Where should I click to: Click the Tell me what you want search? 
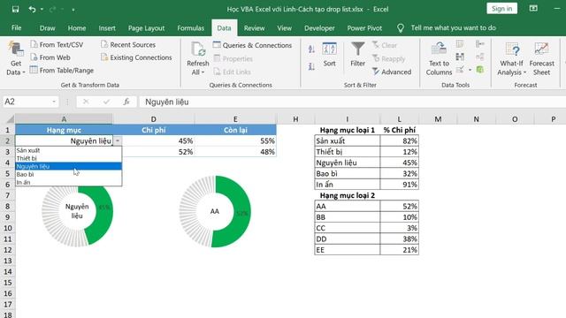[x=453, y=27]
